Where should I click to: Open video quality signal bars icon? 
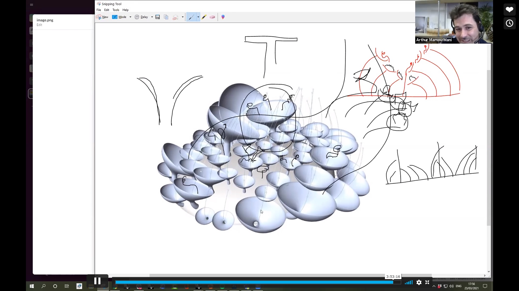(x=409, y=282)
